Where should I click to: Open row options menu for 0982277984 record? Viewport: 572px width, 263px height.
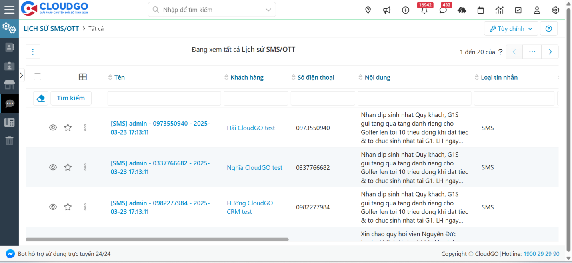tap(85, 207)
